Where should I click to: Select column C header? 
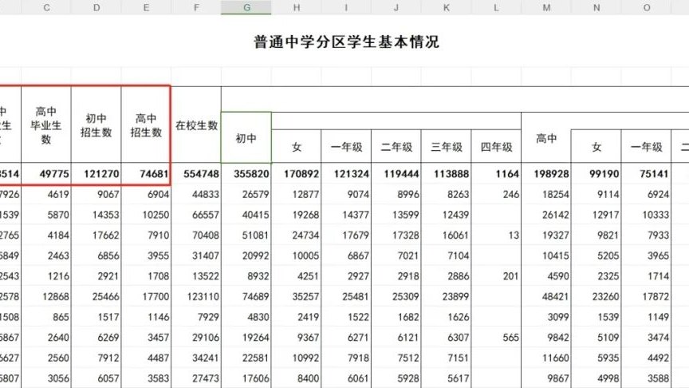tap(46, 7)
